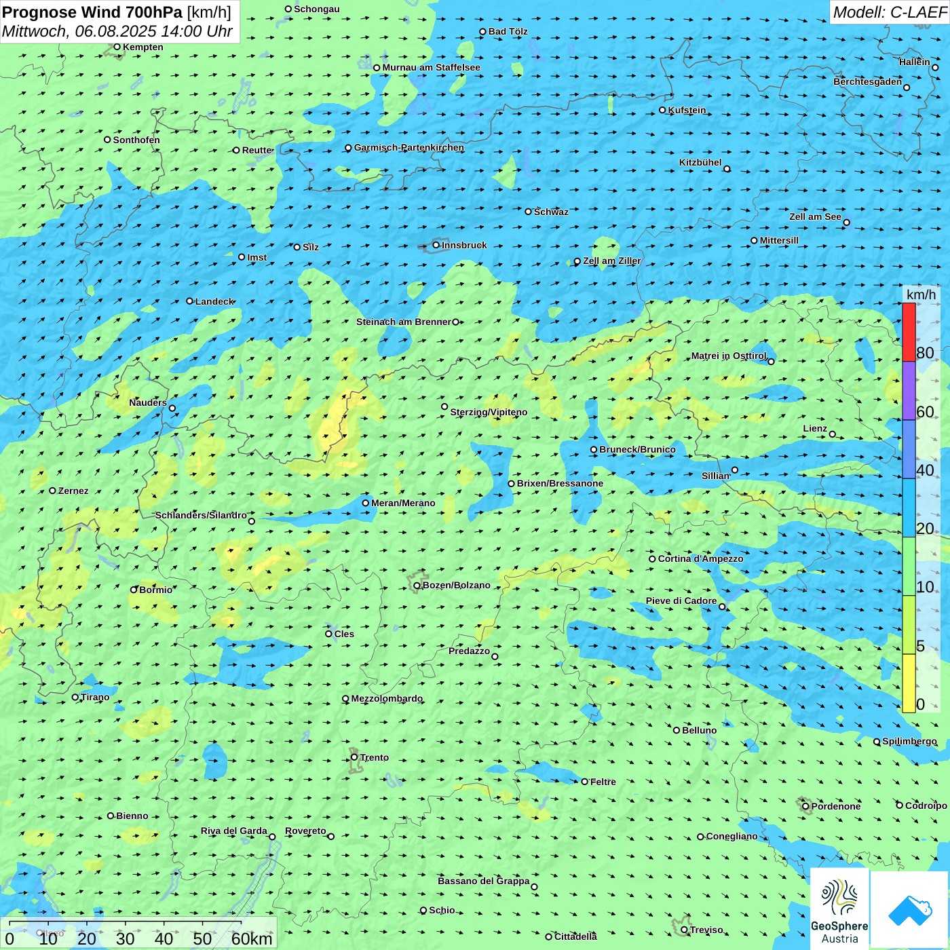Click the 'km/h' legend heading
The height and width of the screenshot is (950, 950).
pos(921,294)
